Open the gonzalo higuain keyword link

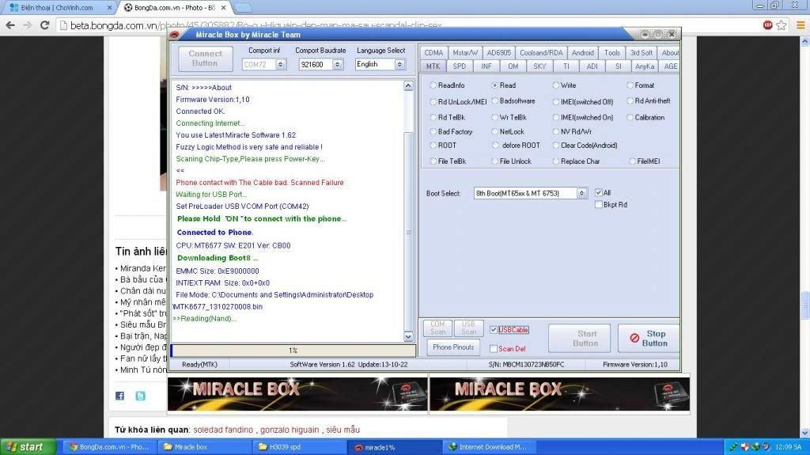coord(290,430)
